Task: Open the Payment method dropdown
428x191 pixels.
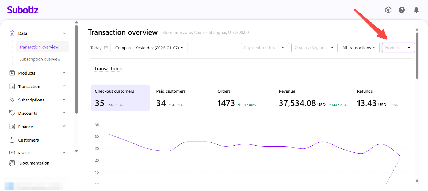Action: click(x=265, y=48)
